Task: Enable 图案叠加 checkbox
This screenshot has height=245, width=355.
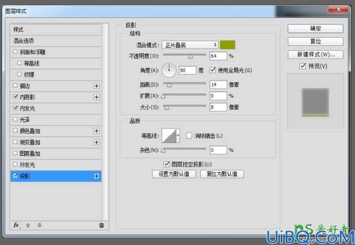Action: click(x=15, y=153)
